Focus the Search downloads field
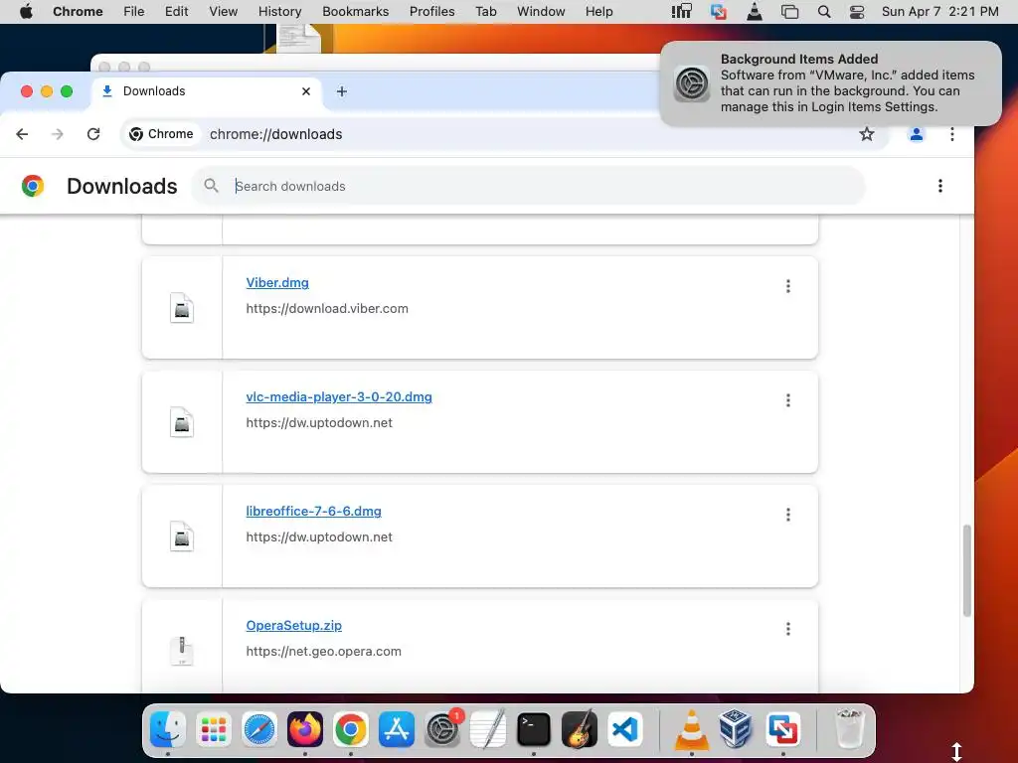Viewport: 1018px width, 763px height. click(x=529, y=186)
